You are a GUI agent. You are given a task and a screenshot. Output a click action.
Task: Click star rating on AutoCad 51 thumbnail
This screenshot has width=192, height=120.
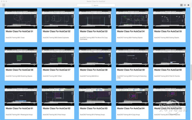coord(14,26)
